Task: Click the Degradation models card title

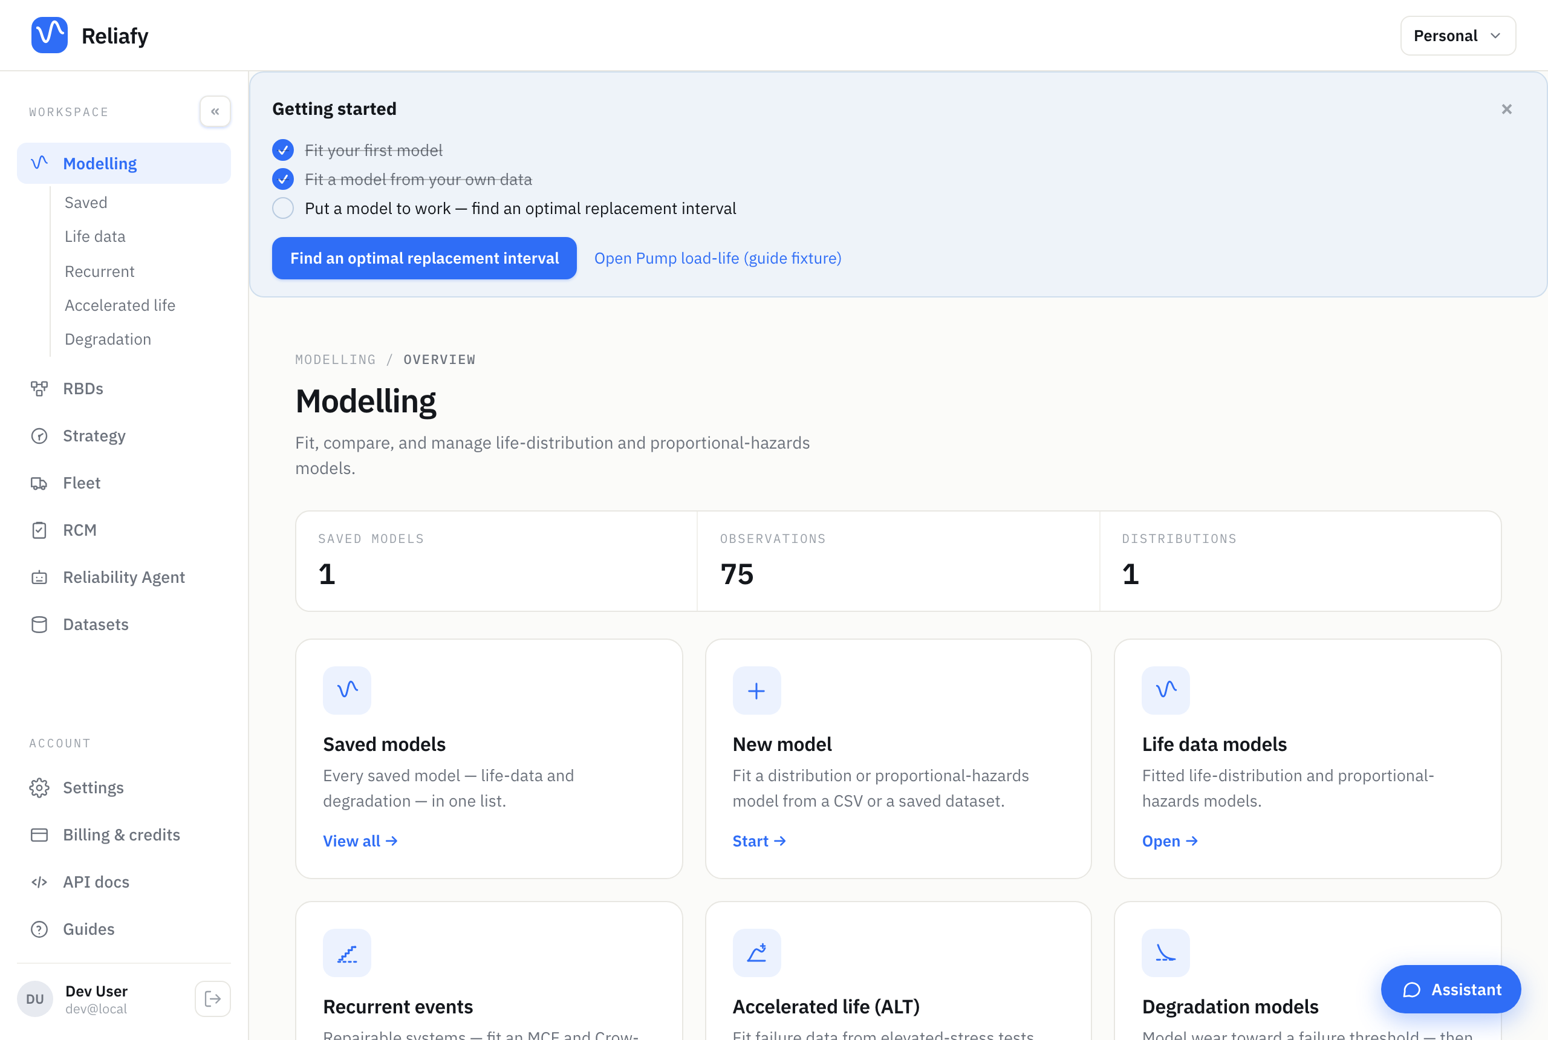Action: point(1230,1006)
